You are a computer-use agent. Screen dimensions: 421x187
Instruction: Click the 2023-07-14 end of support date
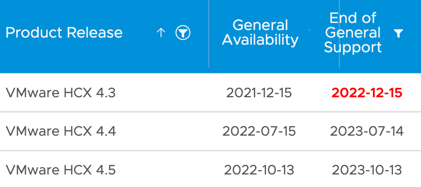pos(367,131)
